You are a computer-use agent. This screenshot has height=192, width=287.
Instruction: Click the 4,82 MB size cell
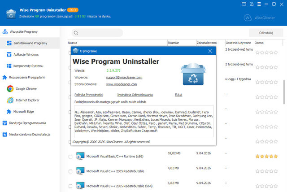coord(173,168)
